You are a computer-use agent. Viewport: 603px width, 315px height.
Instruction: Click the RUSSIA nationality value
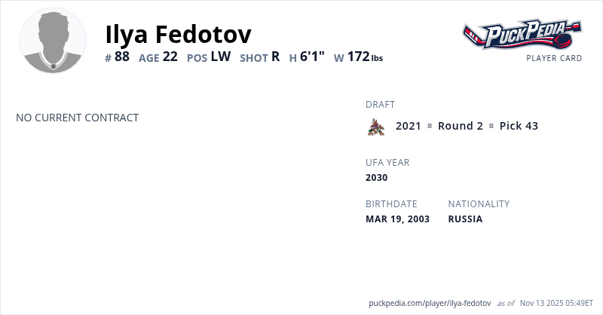[465, 219]
